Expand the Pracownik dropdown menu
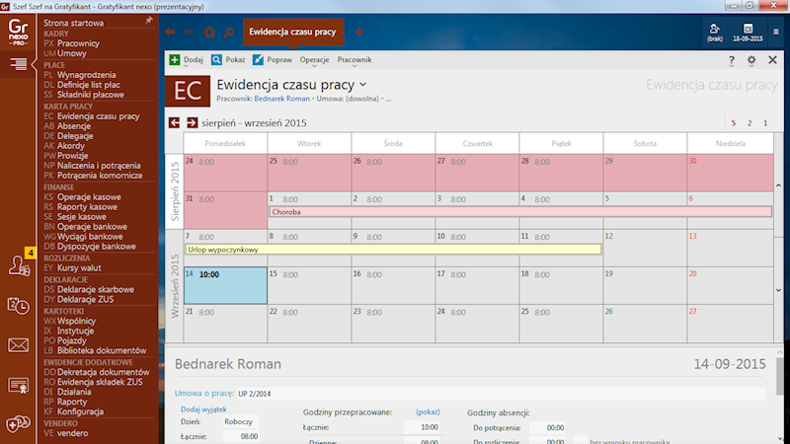This screenshot has width=790, height=444. point(356,60)
